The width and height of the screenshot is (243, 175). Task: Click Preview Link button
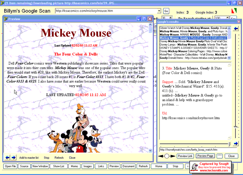coord(185,156)
